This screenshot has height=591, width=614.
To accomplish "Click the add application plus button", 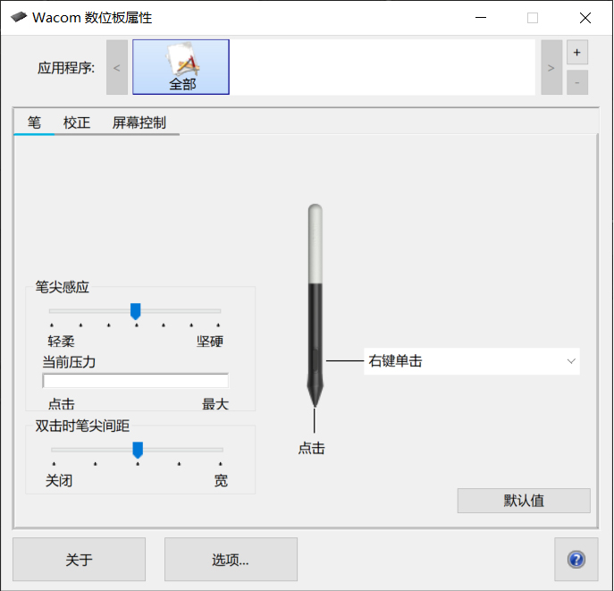I will pyautogui.click(x=576, y=52).
